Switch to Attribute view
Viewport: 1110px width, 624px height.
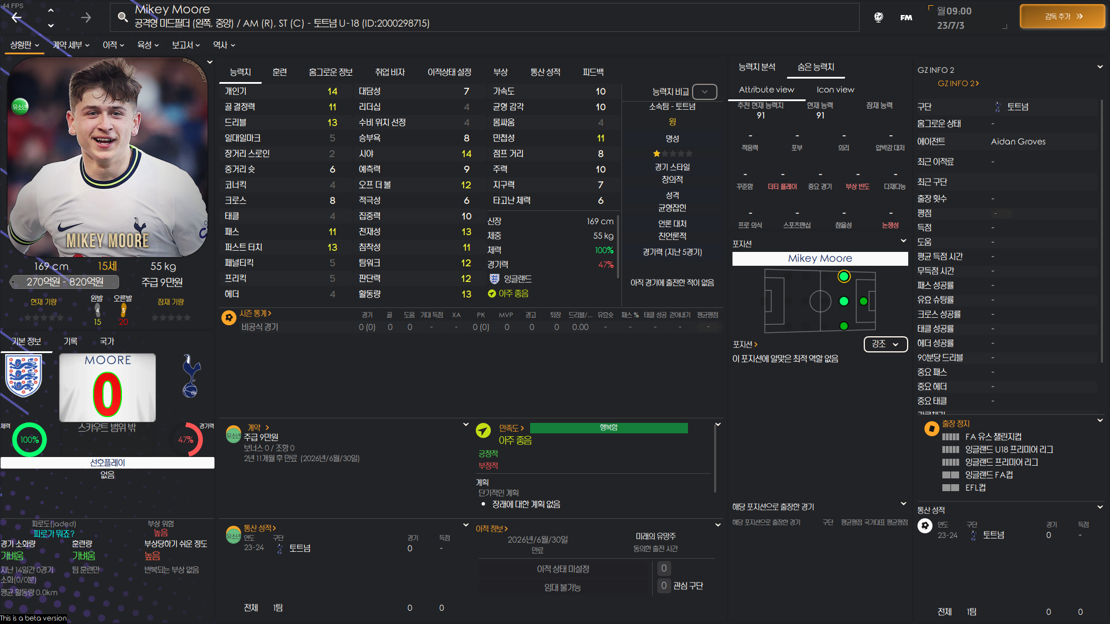766,90
